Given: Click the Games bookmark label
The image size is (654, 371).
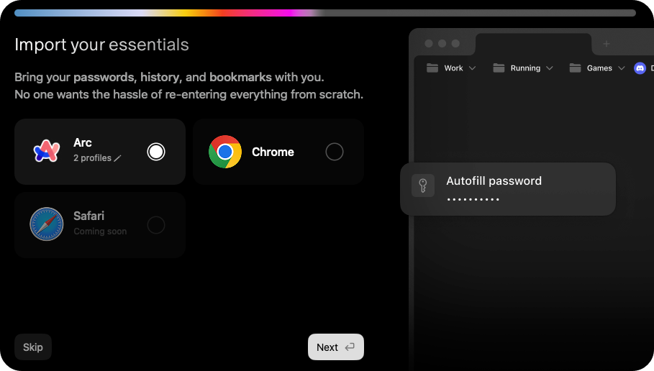Looking at the screenshot, I should click(x=599, y=68).
